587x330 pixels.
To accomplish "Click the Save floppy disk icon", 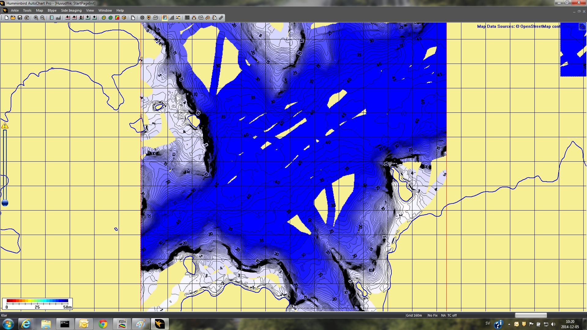I will point(20,18).
